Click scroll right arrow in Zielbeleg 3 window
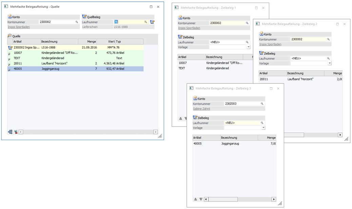Screen dimensions: 352x209 (274, 199)
